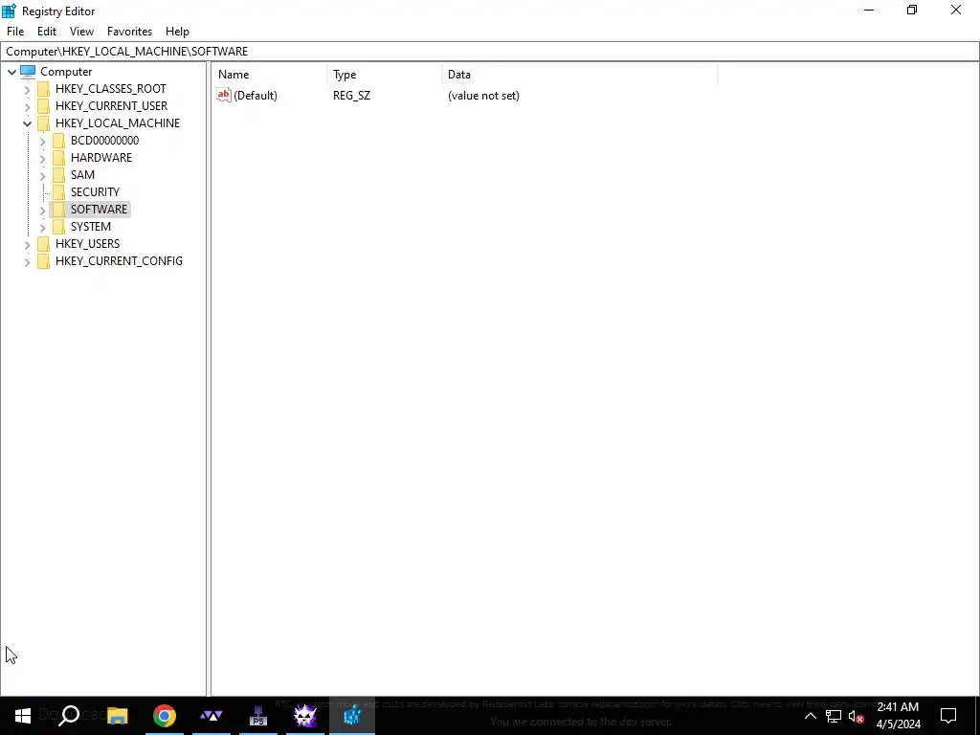Open the Windows Start menu
The width and height of the screenshot is (980, 735).
tap(23, 716)
